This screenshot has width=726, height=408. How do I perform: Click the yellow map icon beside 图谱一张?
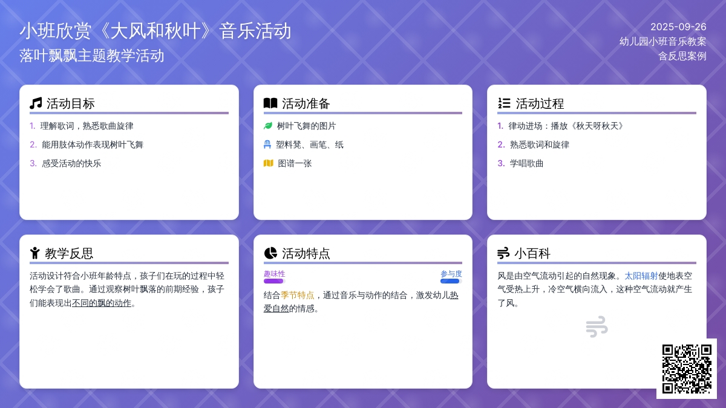pos(268,163)
